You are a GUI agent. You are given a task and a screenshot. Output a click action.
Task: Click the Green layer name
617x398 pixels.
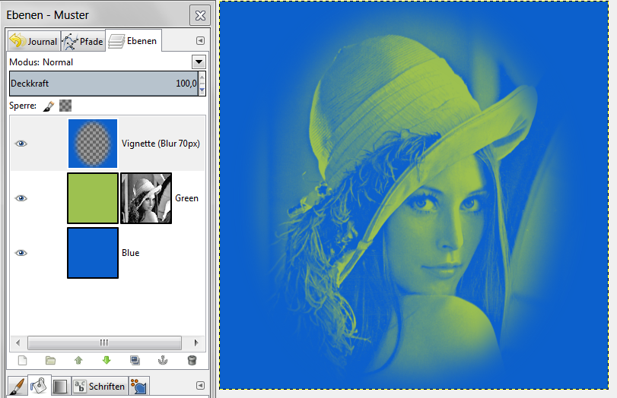[x=186, y=198]
